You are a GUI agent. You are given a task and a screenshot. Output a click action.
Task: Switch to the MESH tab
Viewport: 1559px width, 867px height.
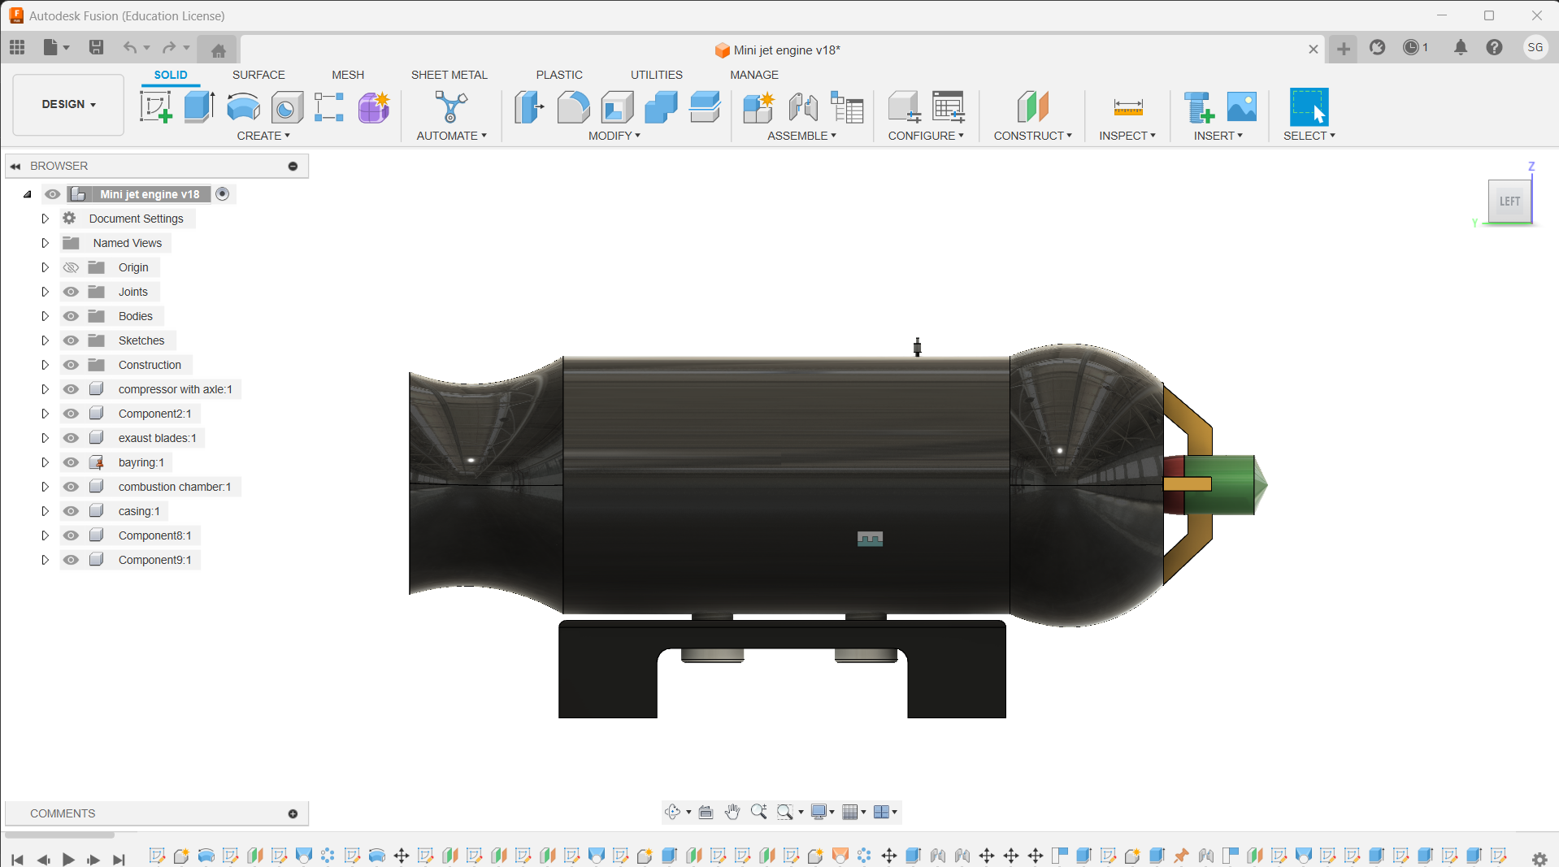[x=348, y=75]
